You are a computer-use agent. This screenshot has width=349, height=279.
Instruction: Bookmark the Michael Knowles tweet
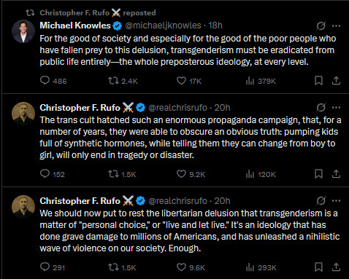(x=318, y=81)
